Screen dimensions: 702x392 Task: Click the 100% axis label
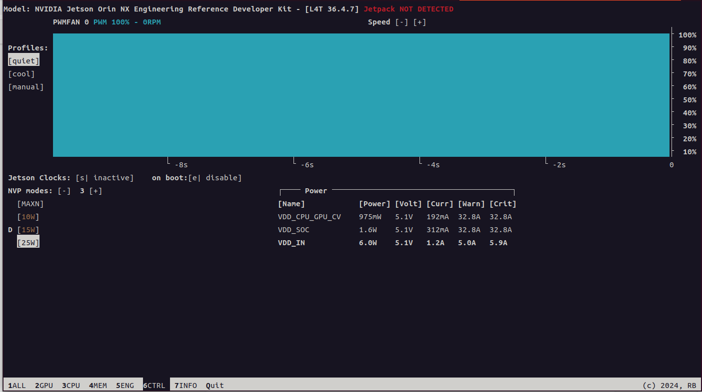click(x=687, y=35)
